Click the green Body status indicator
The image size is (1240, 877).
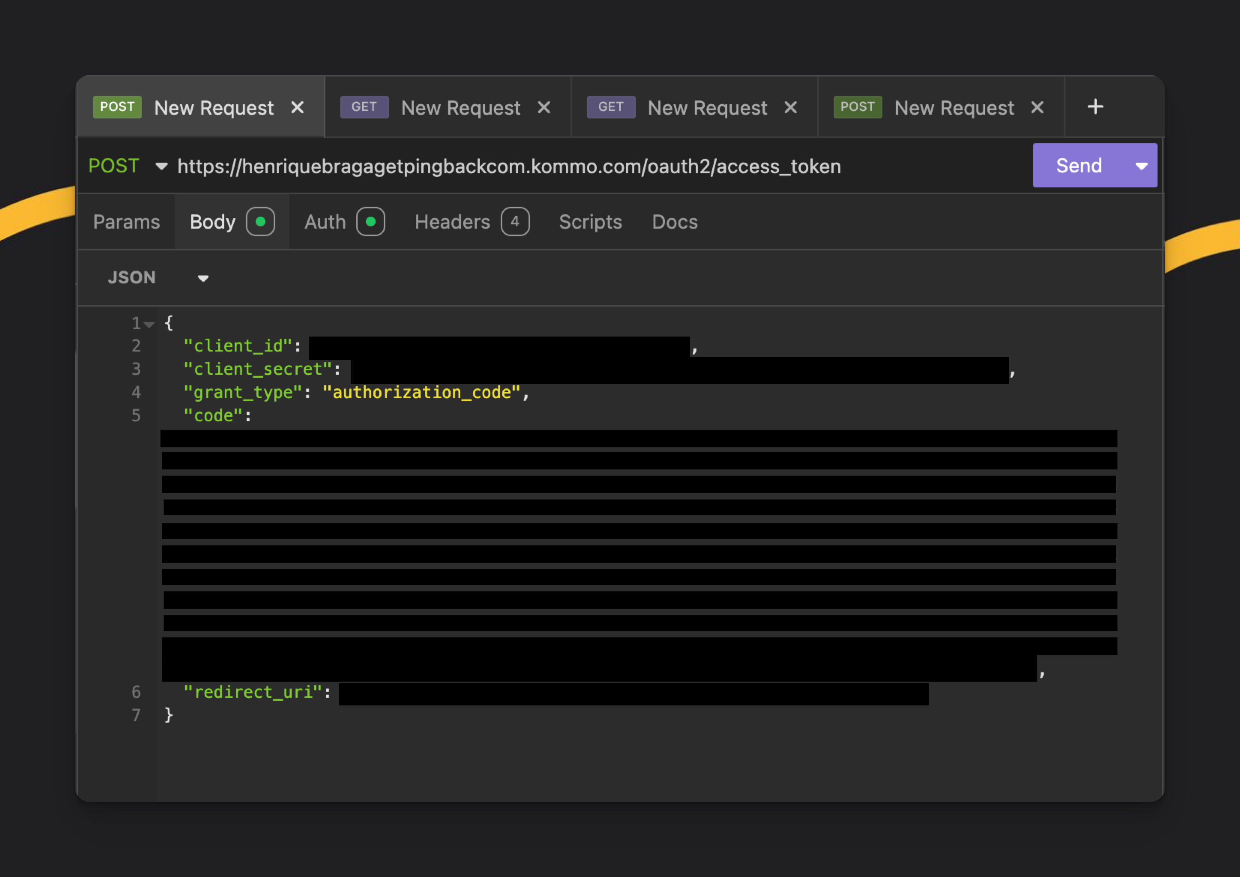click(x=260, y=221)
